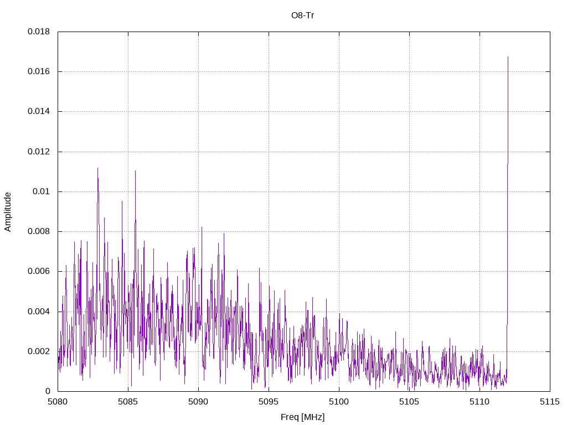Click the 0 y-axis tick label
Screen dimensions: 567x425
48,391
